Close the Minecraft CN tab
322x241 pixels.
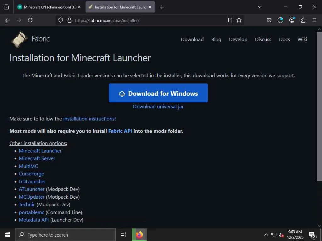click(x=79, y=7)
